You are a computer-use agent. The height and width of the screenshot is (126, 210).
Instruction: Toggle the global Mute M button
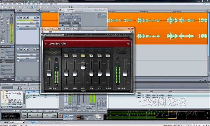(x=20, y=11)
